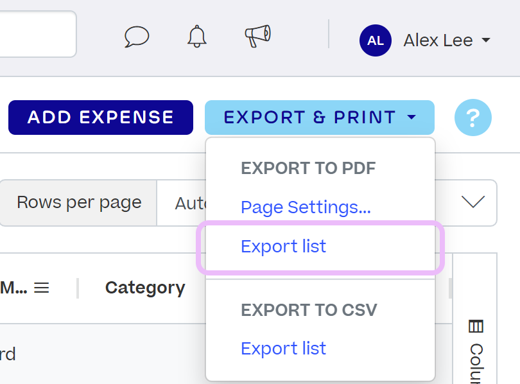This screenshot has width=520, height=384.
Task: Click the EXPORT TO CSV section heading
Action: click(309, 310)
